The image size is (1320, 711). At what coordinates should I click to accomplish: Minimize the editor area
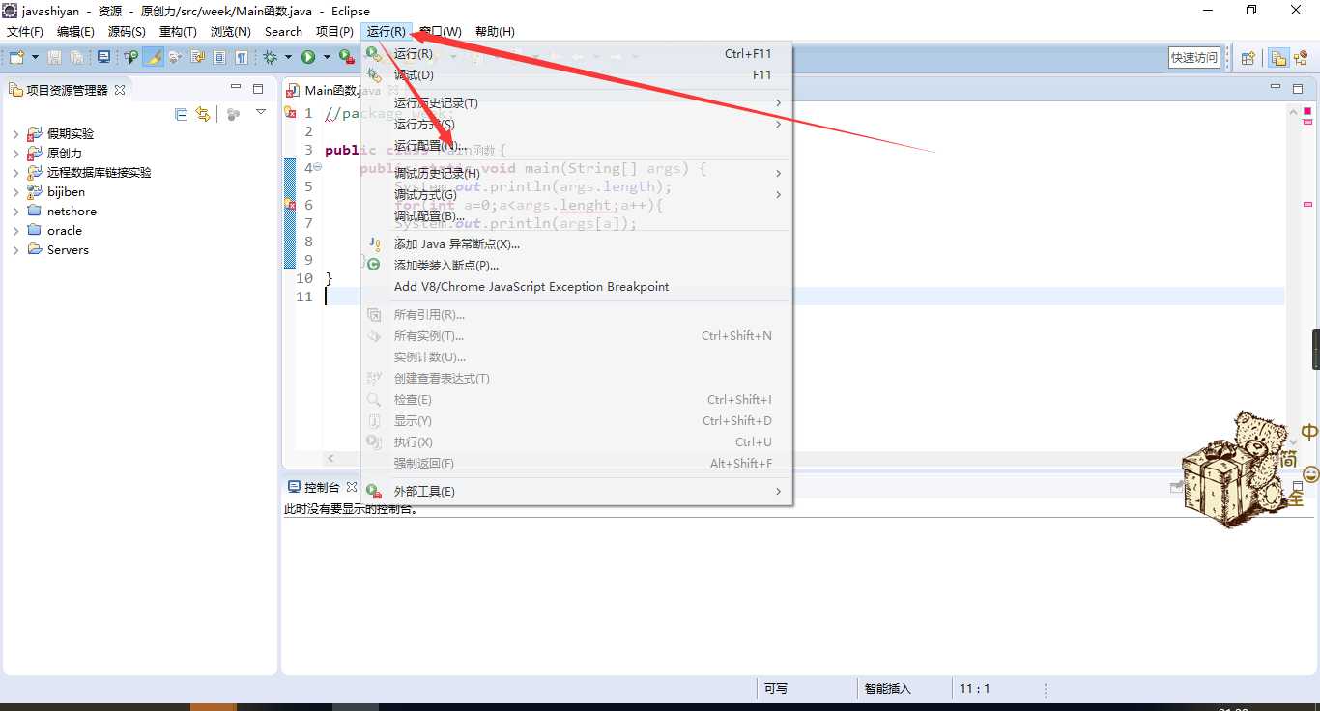coord(1274,88)
